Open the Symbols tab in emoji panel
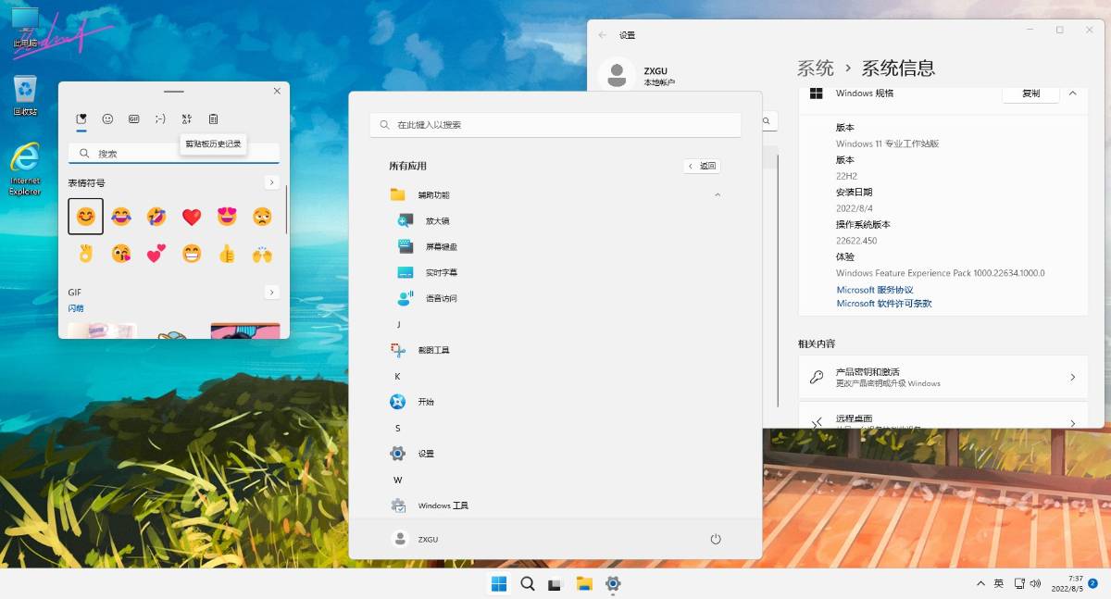The height and width of the screenshot is (599, 1111). click(x=186, y=119)
